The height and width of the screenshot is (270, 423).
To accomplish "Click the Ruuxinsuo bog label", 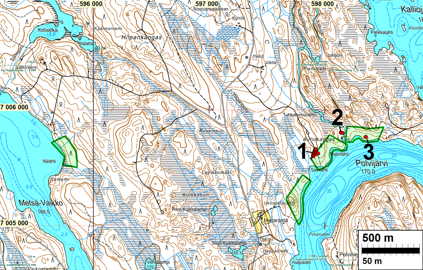I will [211, 131].
